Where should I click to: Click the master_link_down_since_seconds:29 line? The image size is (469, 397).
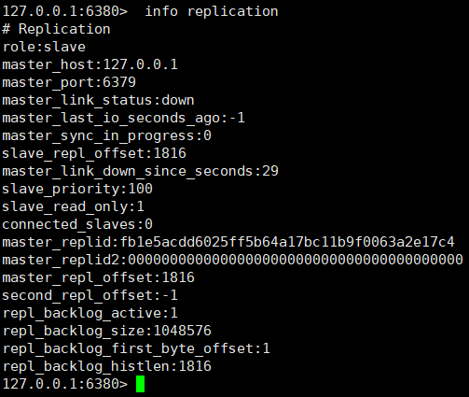[x=140, y=171]
